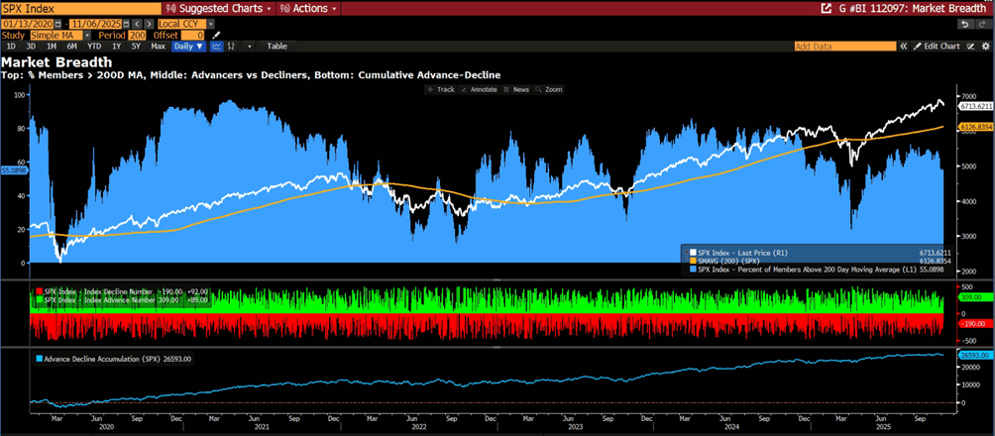
Task: Select the 5Y range tab
Action: pyautogui.click(x=136, y=47)
